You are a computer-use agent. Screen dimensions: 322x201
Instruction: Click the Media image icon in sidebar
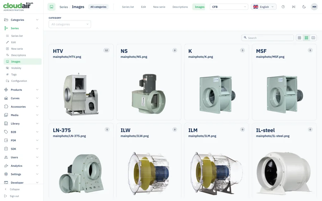pyautogui.click(x=6, y=115)
